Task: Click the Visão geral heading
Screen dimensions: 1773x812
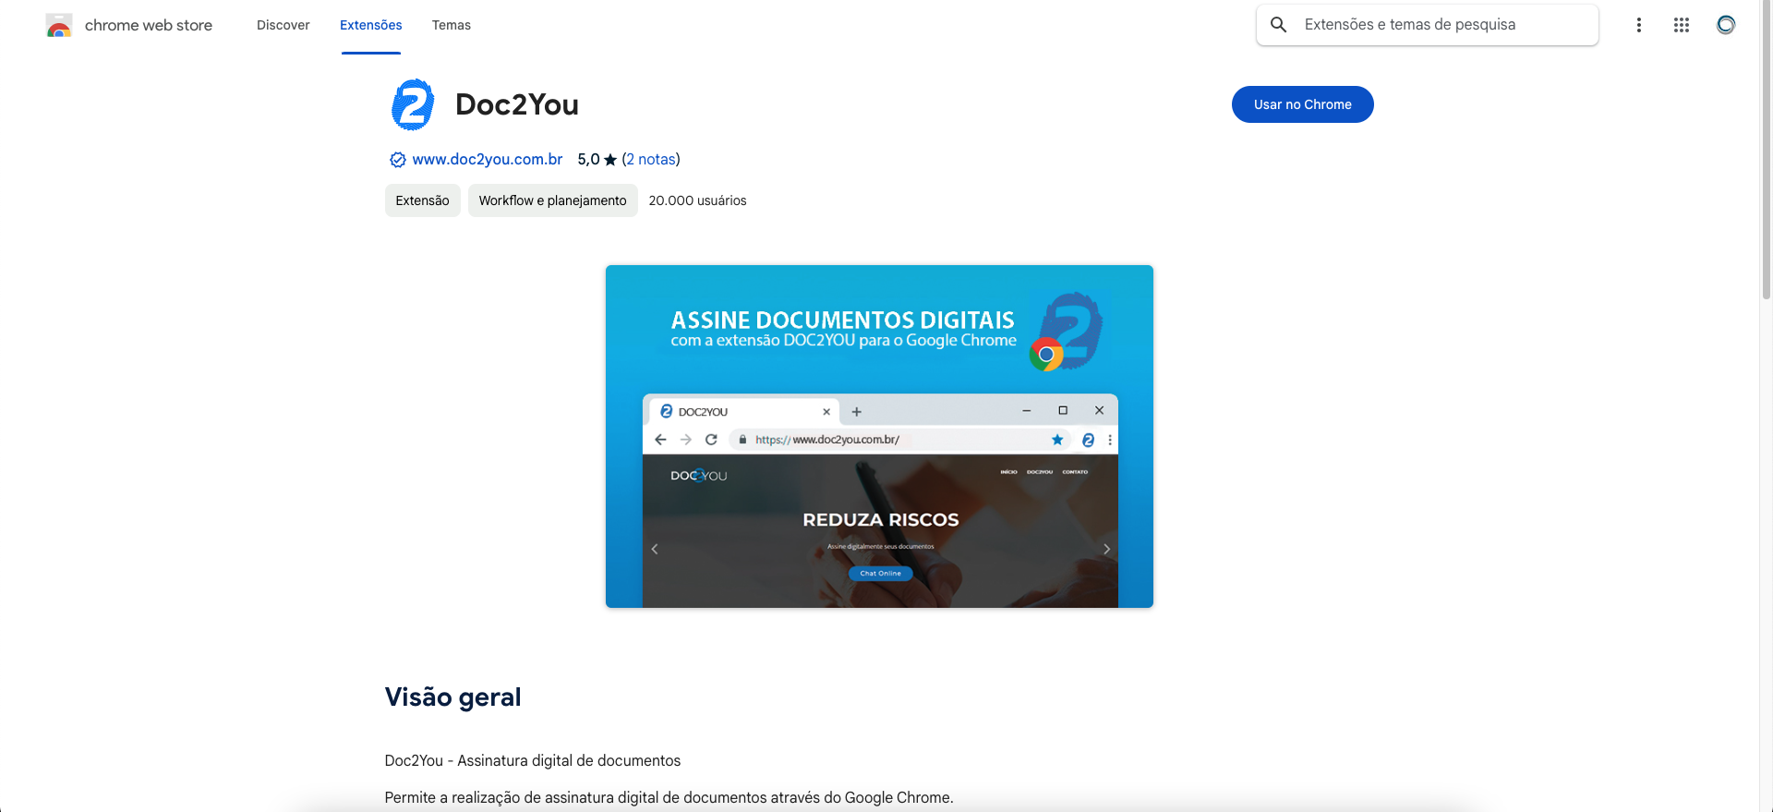Action: click(x=452, y=697)
